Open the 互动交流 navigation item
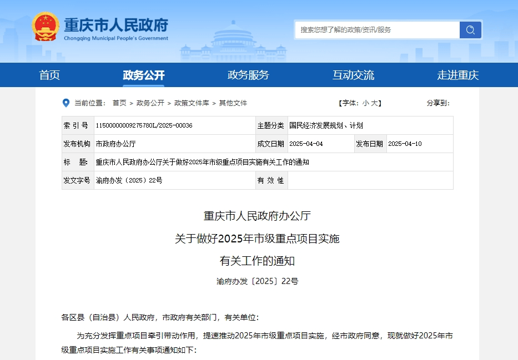Image resolution: width=518 pixels, height=360 pixels. pyautogui.click(x=353, y=75)
